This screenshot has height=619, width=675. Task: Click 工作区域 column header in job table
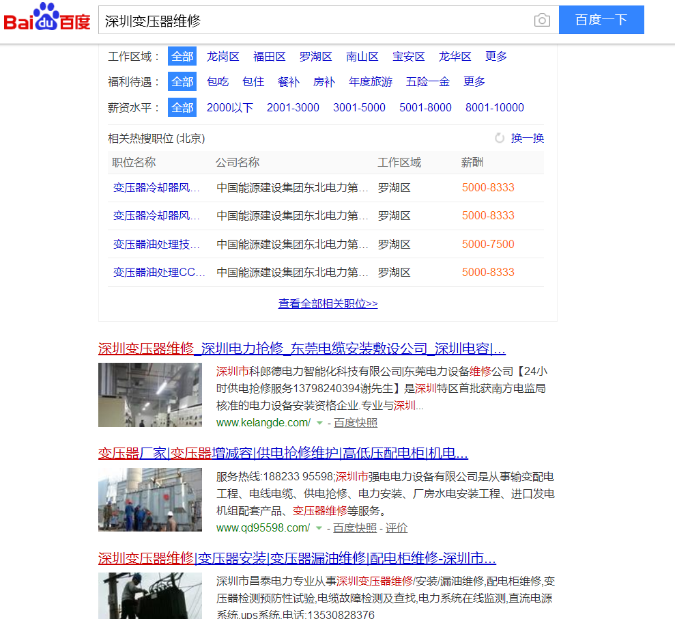tap(399, 163)
